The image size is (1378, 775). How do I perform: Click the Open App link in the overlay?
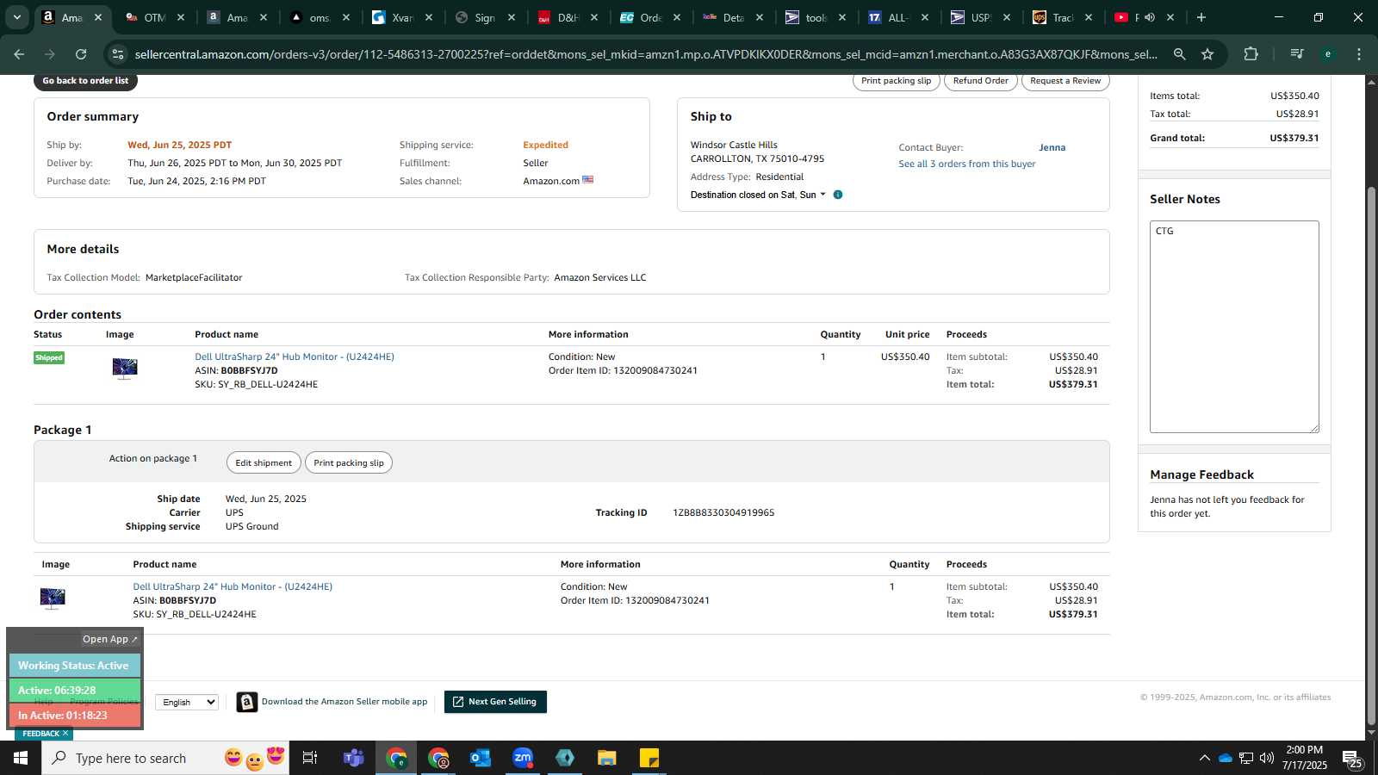(109, 639)
